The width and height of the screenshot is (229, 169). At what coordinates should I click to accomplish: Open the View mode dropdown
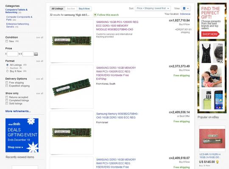[186, 8]
